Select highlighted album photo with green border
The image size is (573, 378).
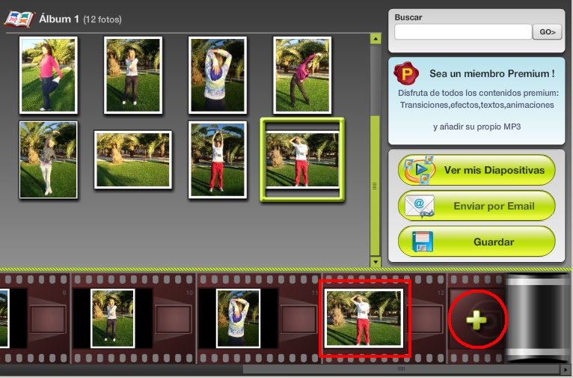pyautogui.click(x=302, y=159)
